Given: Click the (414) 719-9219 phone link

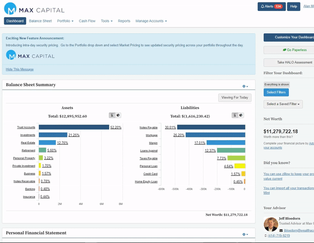Looking at the screenshot, I should (279, 236).
